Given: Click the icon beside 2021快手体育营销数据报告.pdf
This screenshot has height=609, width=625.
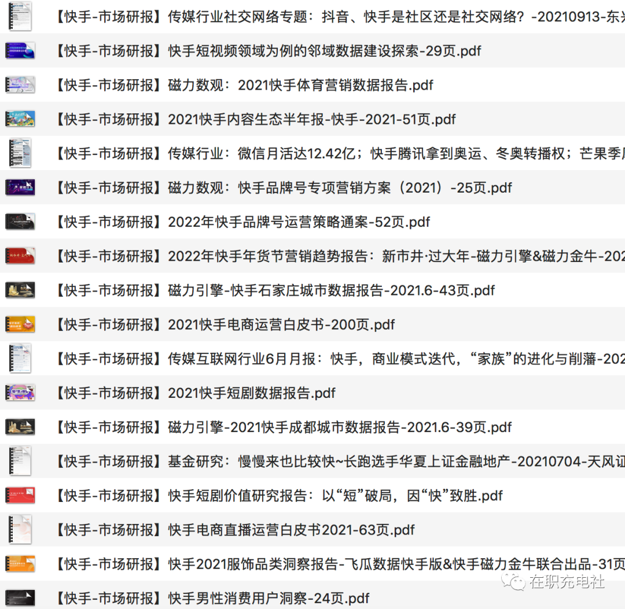Looking at the screenshot, I should pyautogui.click(x=20, y=85).
